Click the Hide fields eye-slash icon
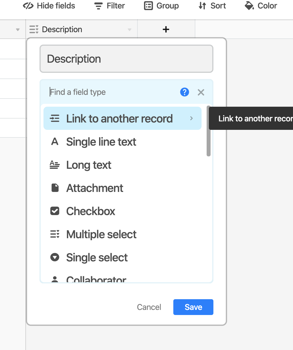This screenshot has height=350, width=293. coord(28,6)
